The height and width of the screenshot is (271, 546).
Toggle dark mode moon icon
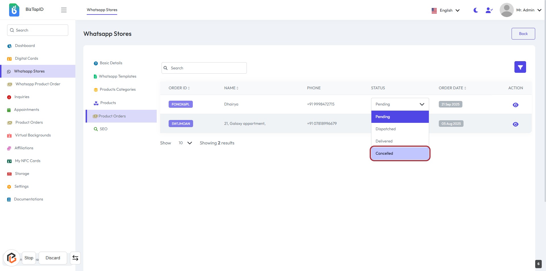click(x=475, y=10)
